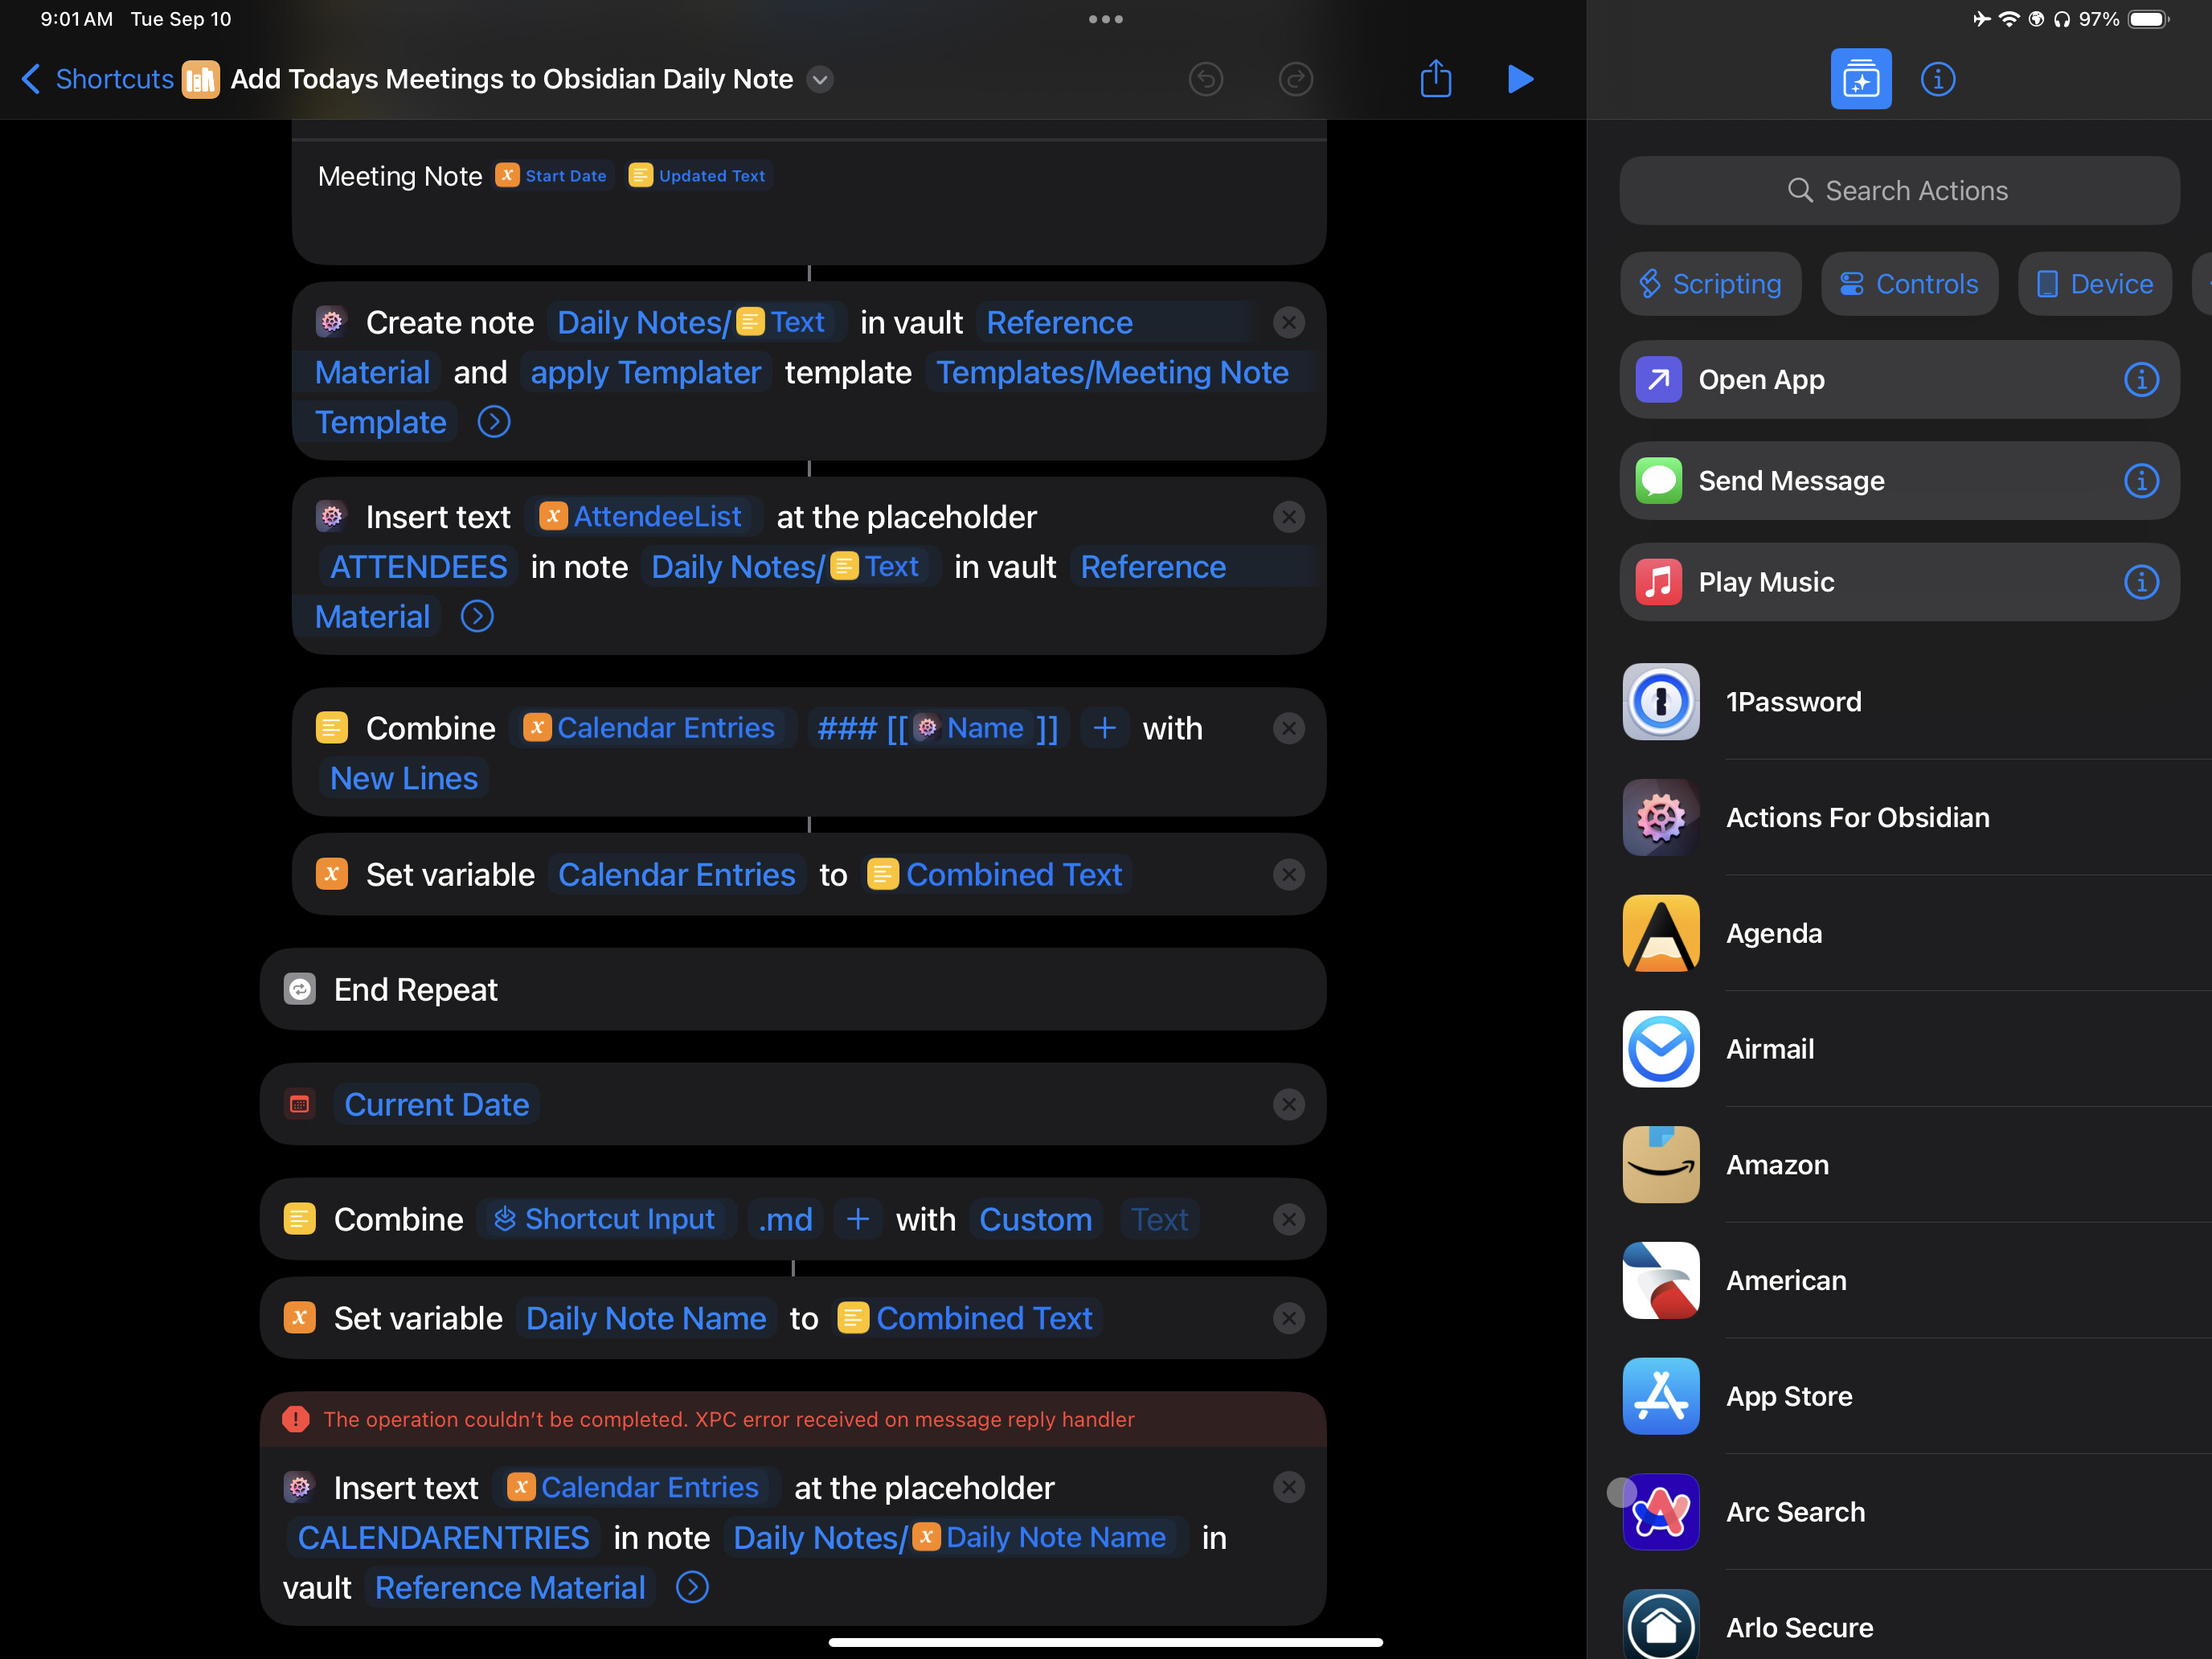The width and height of the screenshot is (2212, 1659).
Task: Open the Actions For Obsidian app actions
Action: [1857, 817]
